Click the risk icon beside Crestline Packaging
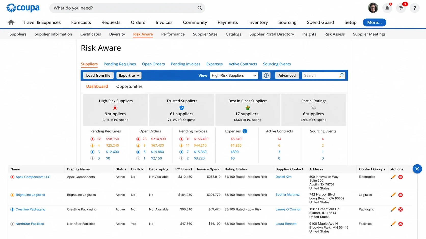This screenshot has height=239, width=426. [x=12, y=210]
